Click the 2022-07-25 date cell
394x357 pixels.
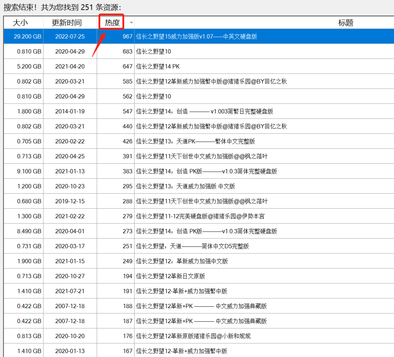[70, 36]
